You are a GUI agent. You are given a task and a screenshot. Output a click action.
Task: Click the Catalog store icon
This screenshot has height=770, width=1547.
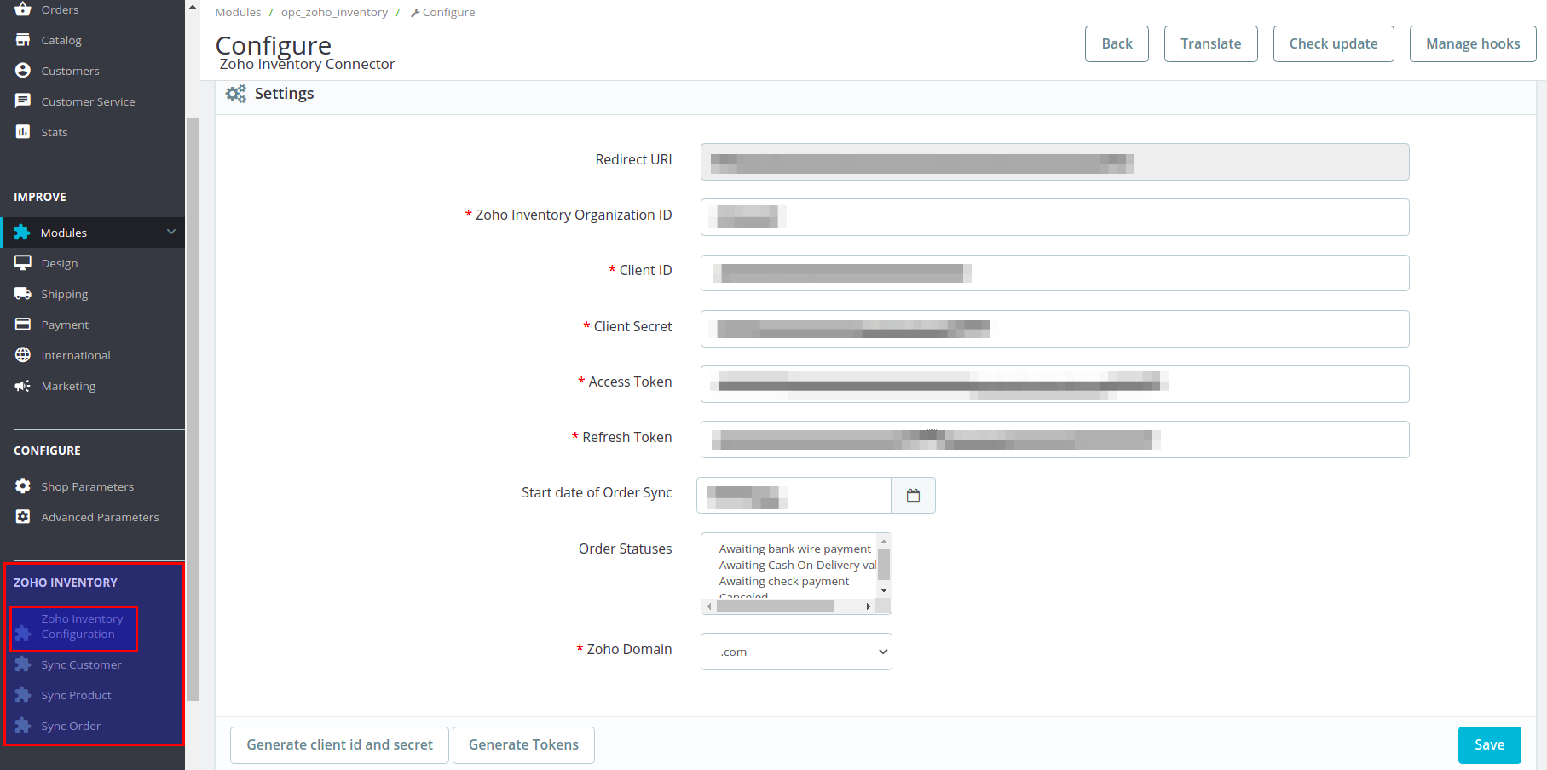(x=23, y=40)
